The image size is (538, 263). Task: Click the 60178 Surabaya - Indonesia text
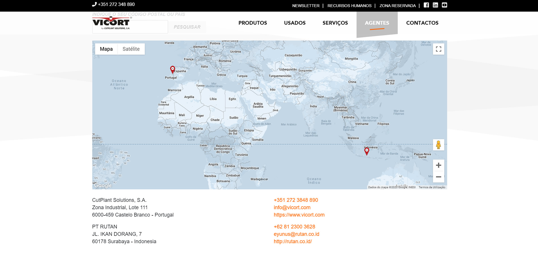tap(124, 241)
